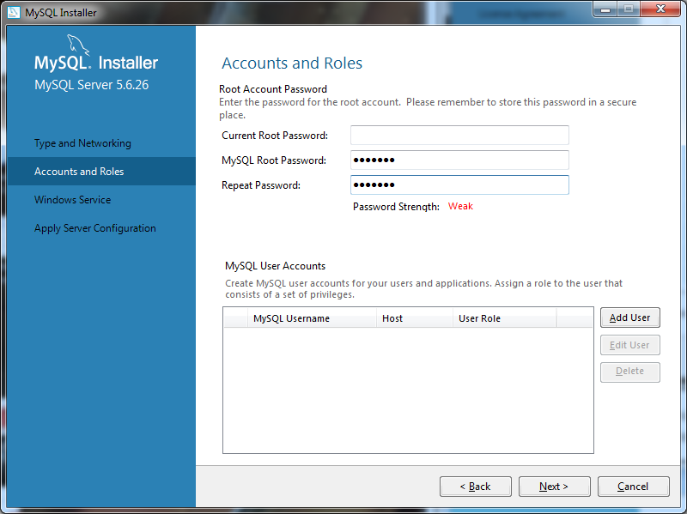Click the disabled Edit User button

coord(630,345)
